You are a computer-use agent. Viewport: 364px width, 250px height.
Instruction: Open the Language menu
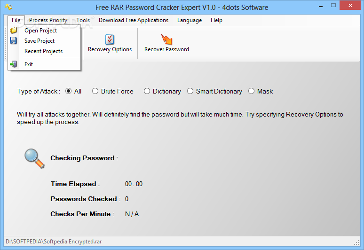190,20
